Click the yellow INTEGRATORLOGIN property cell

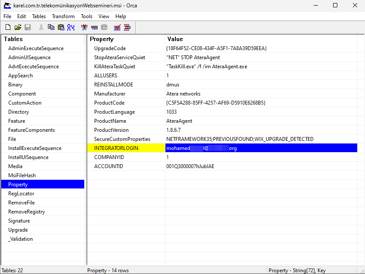(126, 148)
